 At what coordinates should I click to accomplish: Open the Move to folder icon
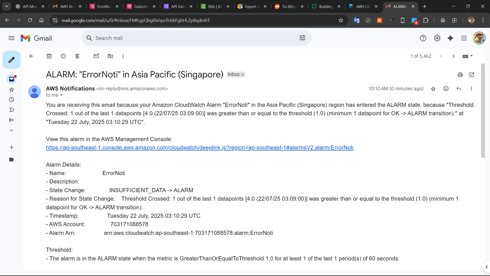[x=110, y=56]
